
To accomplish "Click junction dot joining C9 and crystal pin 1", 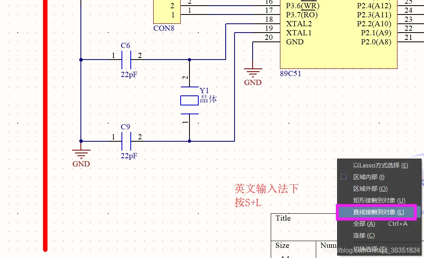I will pos(189,141).
